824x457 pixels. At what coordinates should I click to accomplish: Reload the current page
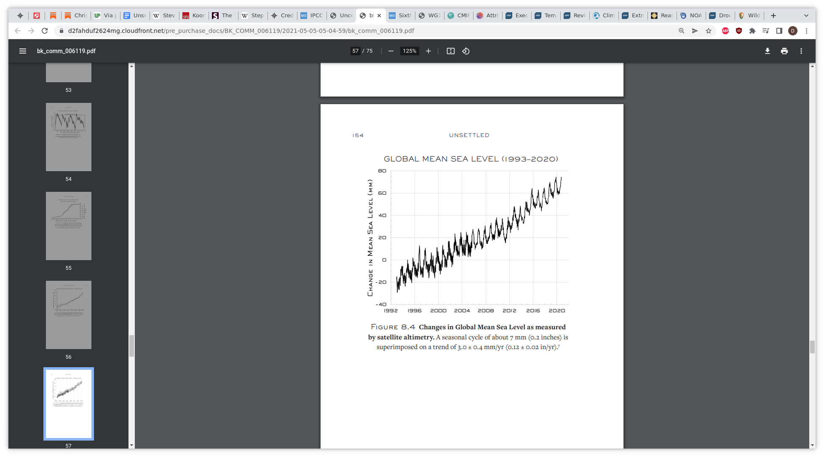(x=45, y=31)
